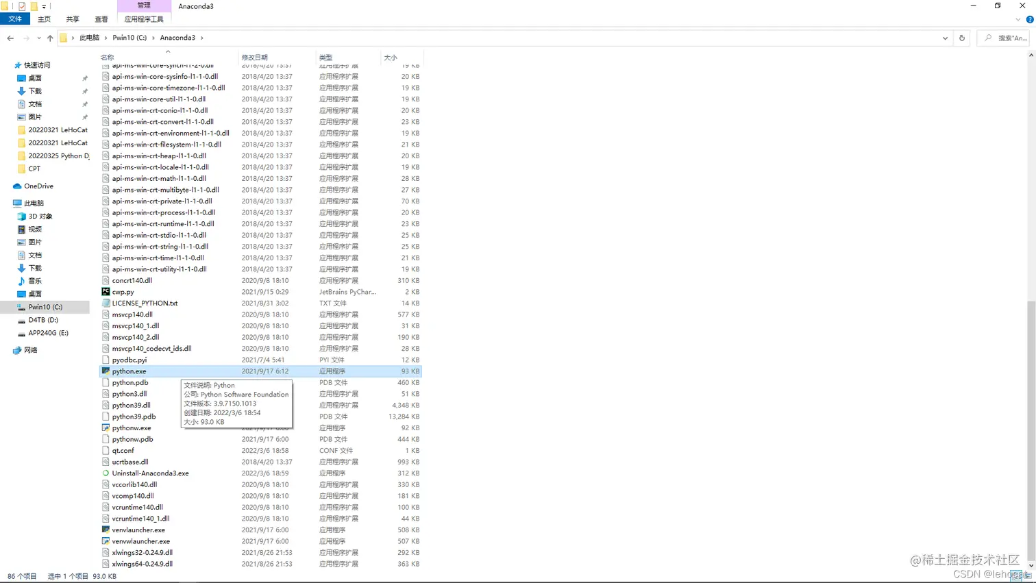The height and width of the screenshot is (583, 1036).
Task: Select msvcp140_codecvt_ids.dll file
Action: coord(151,348)
